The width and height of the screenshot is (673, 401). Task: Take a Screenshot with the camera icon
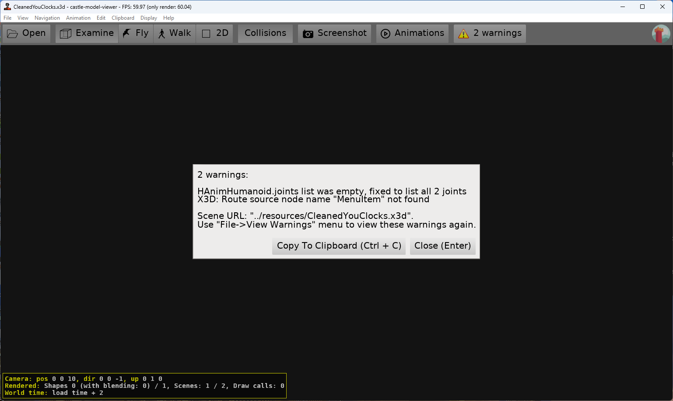point(308,34)
